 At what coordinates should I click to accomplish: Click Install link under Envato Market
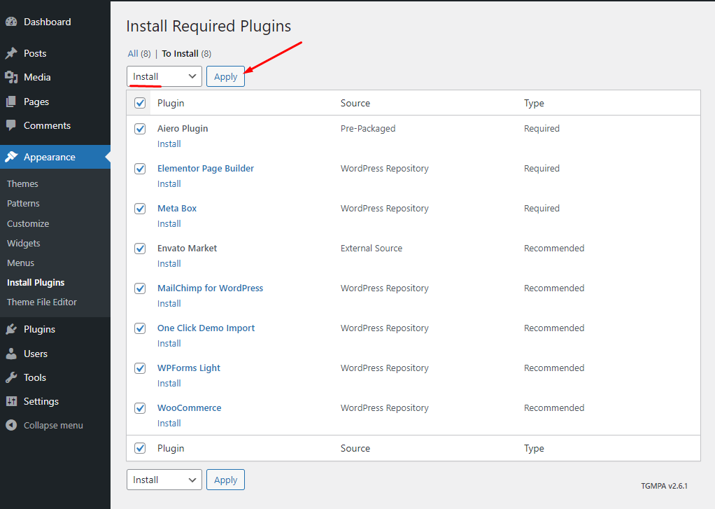[169, 264]
